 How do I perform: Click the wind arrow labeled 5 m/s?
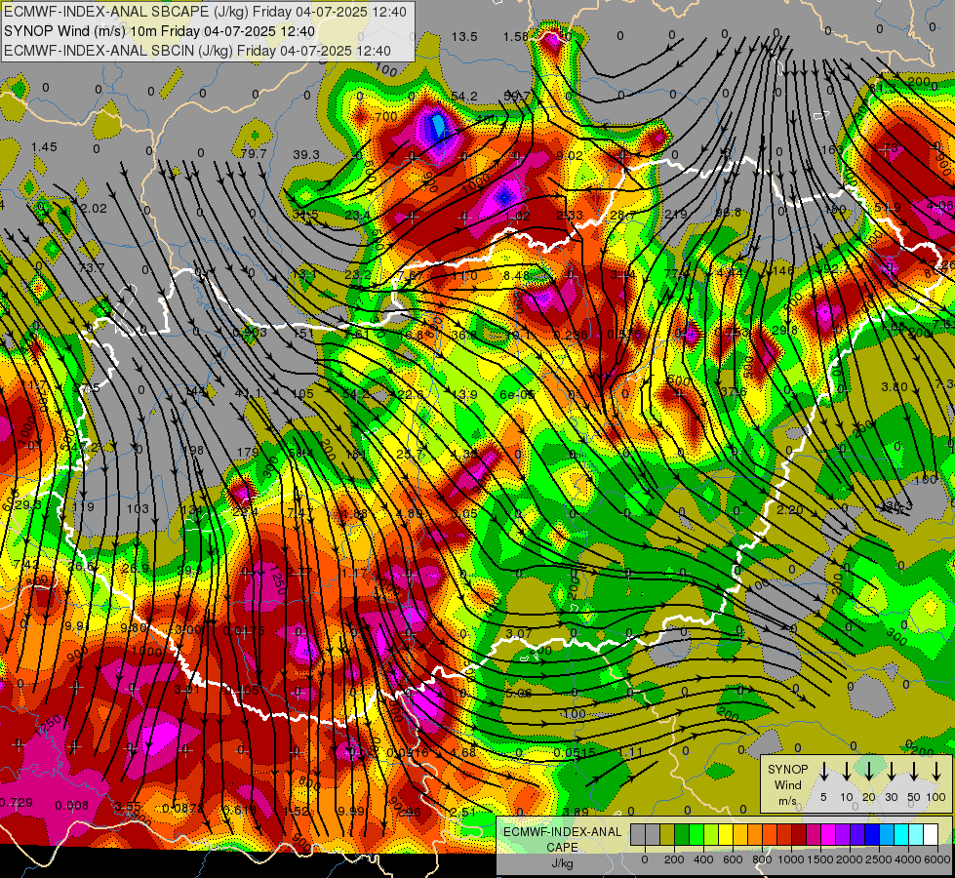coord(823,772)
